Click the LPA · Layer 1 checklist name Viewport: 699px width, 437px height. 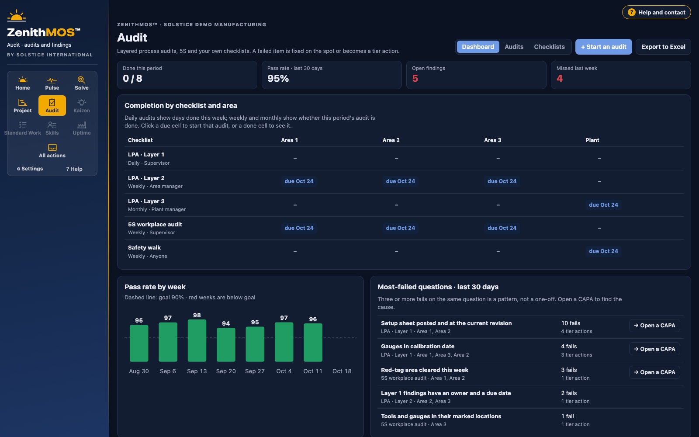(x=146, y=155)
